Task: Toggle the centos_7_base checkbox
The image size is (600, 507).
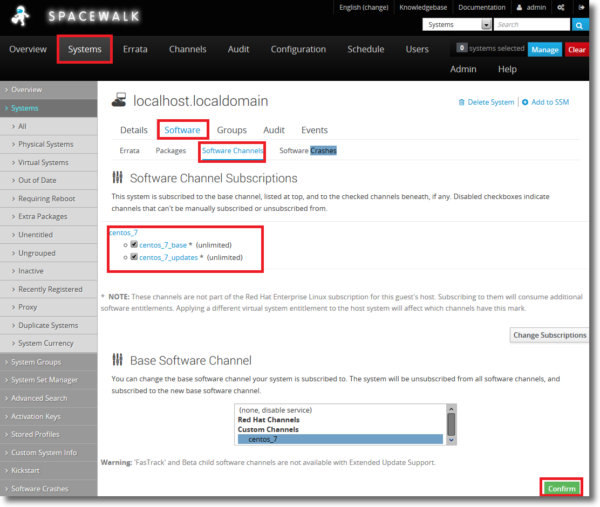Action: tap(134, 244)
